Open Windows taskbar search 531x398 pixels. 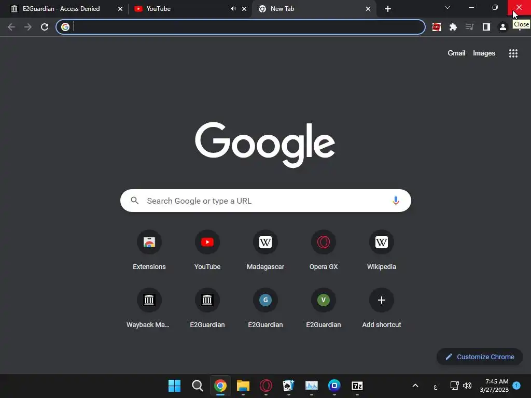(197, 386)
